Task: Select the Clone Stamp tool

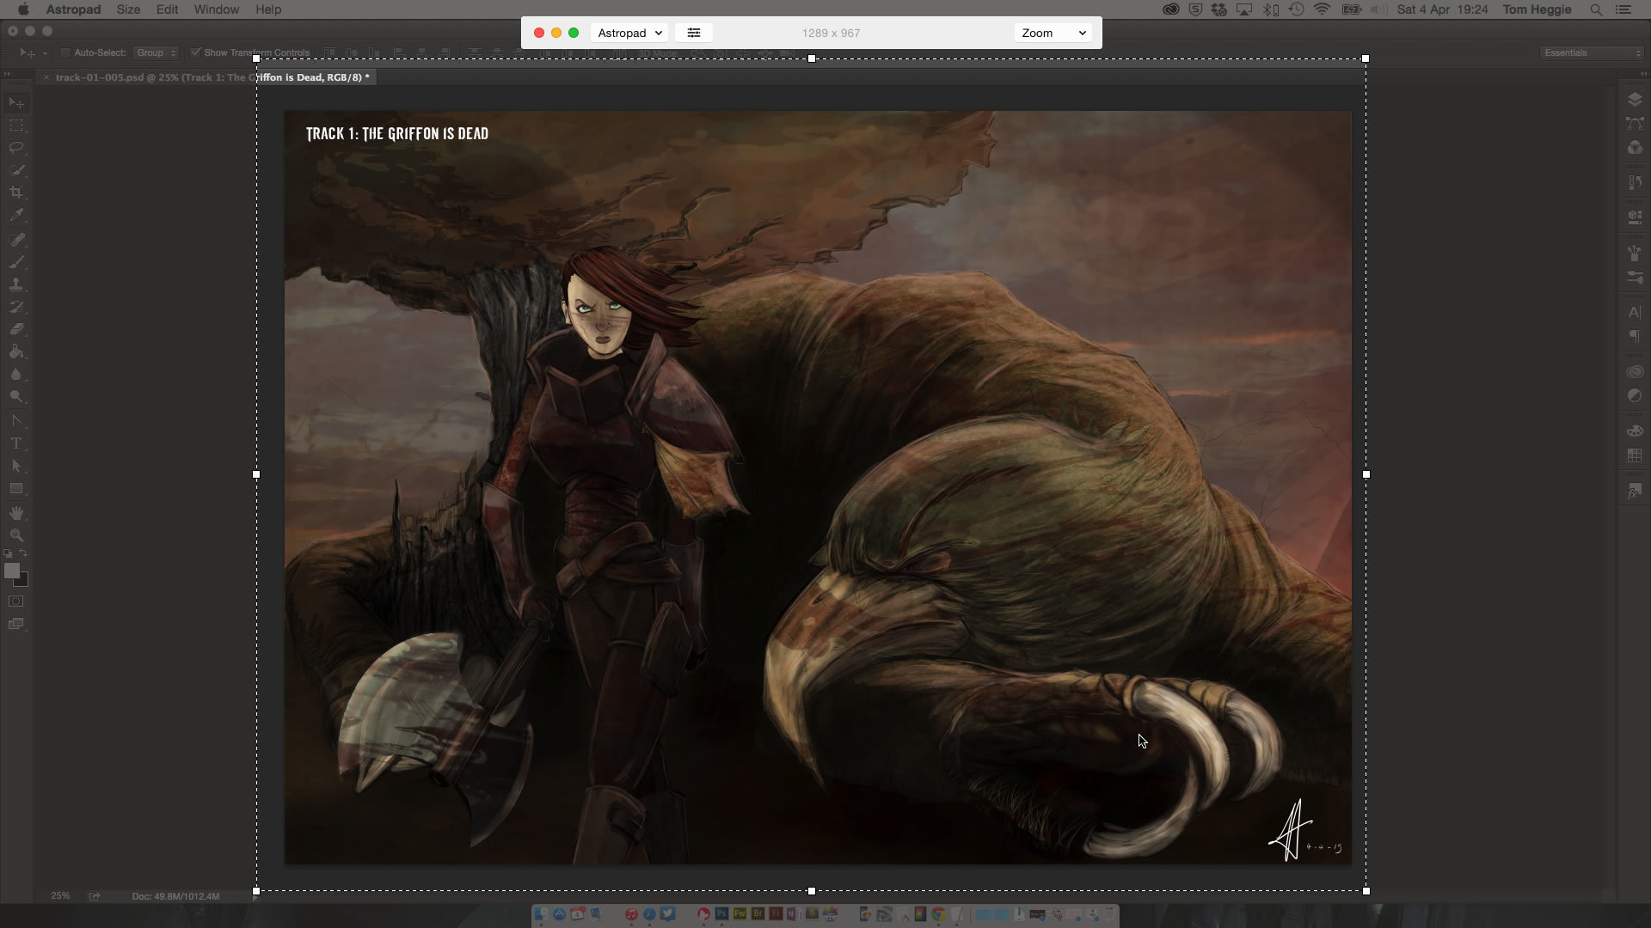Action: 16,284
